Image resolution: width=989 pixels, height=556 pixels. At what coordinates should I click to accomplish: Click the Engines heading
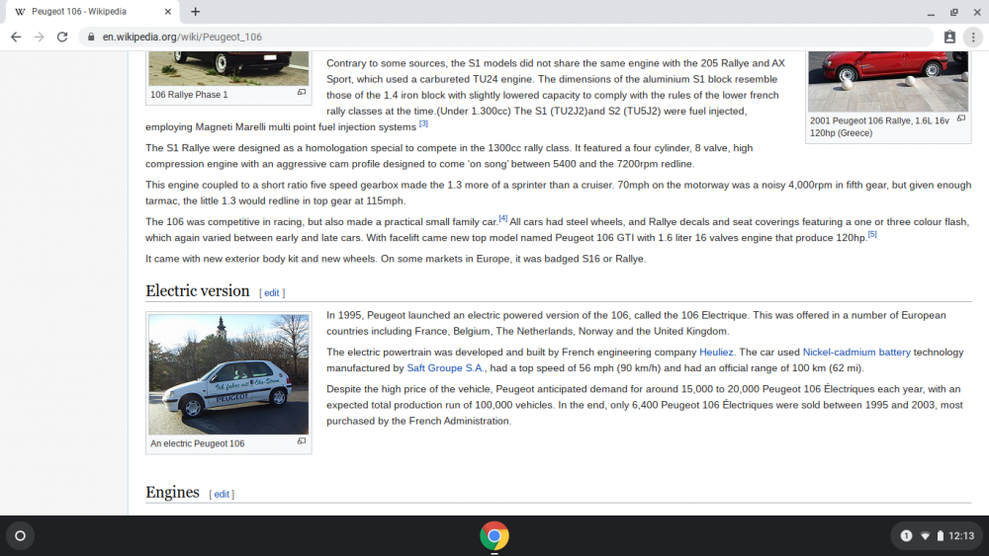(x=172, y=493)
